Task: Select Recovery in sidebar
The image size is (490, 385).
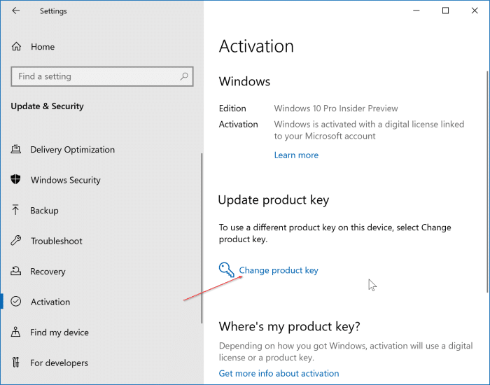Action: coord(48,272)
